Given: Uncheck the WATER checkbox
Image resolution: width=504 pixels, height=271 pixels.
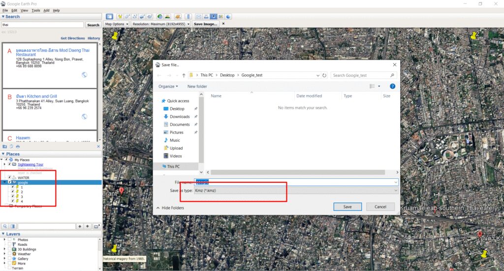Looking at the screenshot, I should tap(9, 177).
